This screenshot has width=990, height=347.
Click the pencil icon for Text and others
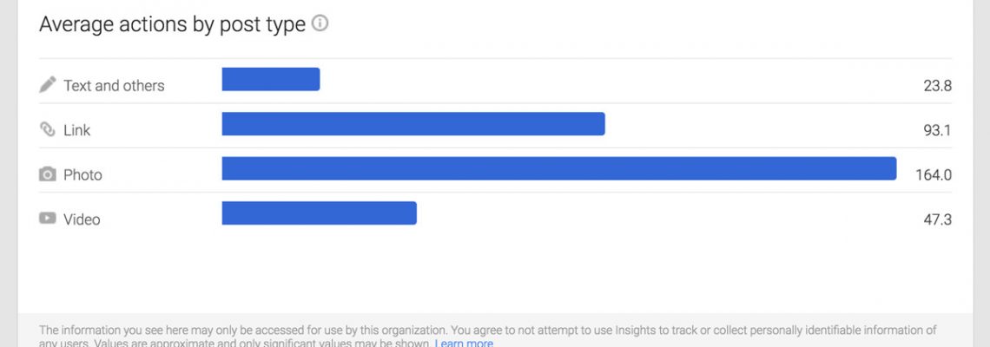click(x=48, y=85)
